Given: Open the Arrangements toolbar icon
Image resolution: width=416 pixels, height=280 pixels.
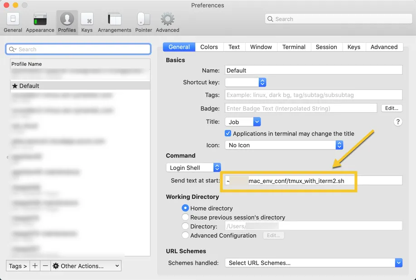Looking at the screenshot, I should (114, 21).
